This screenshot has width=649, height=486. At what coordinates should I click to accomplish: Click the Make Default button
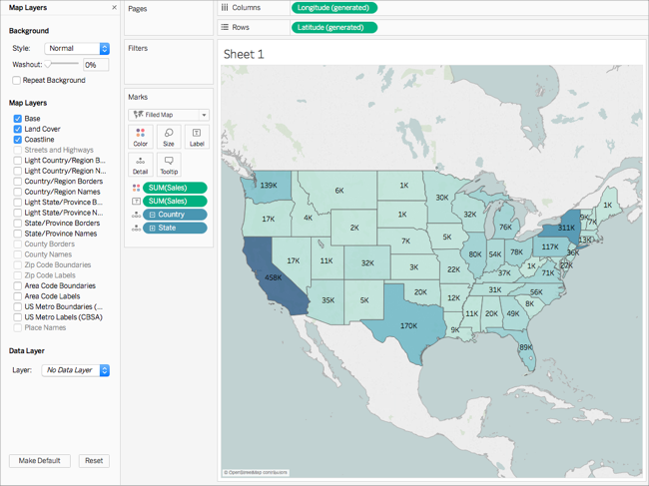click(40, 461)
